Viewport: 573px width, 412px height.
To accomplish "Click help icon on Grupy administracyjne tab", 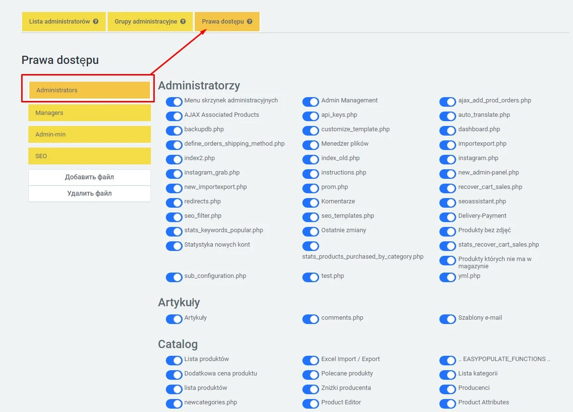I will point(183,22).
